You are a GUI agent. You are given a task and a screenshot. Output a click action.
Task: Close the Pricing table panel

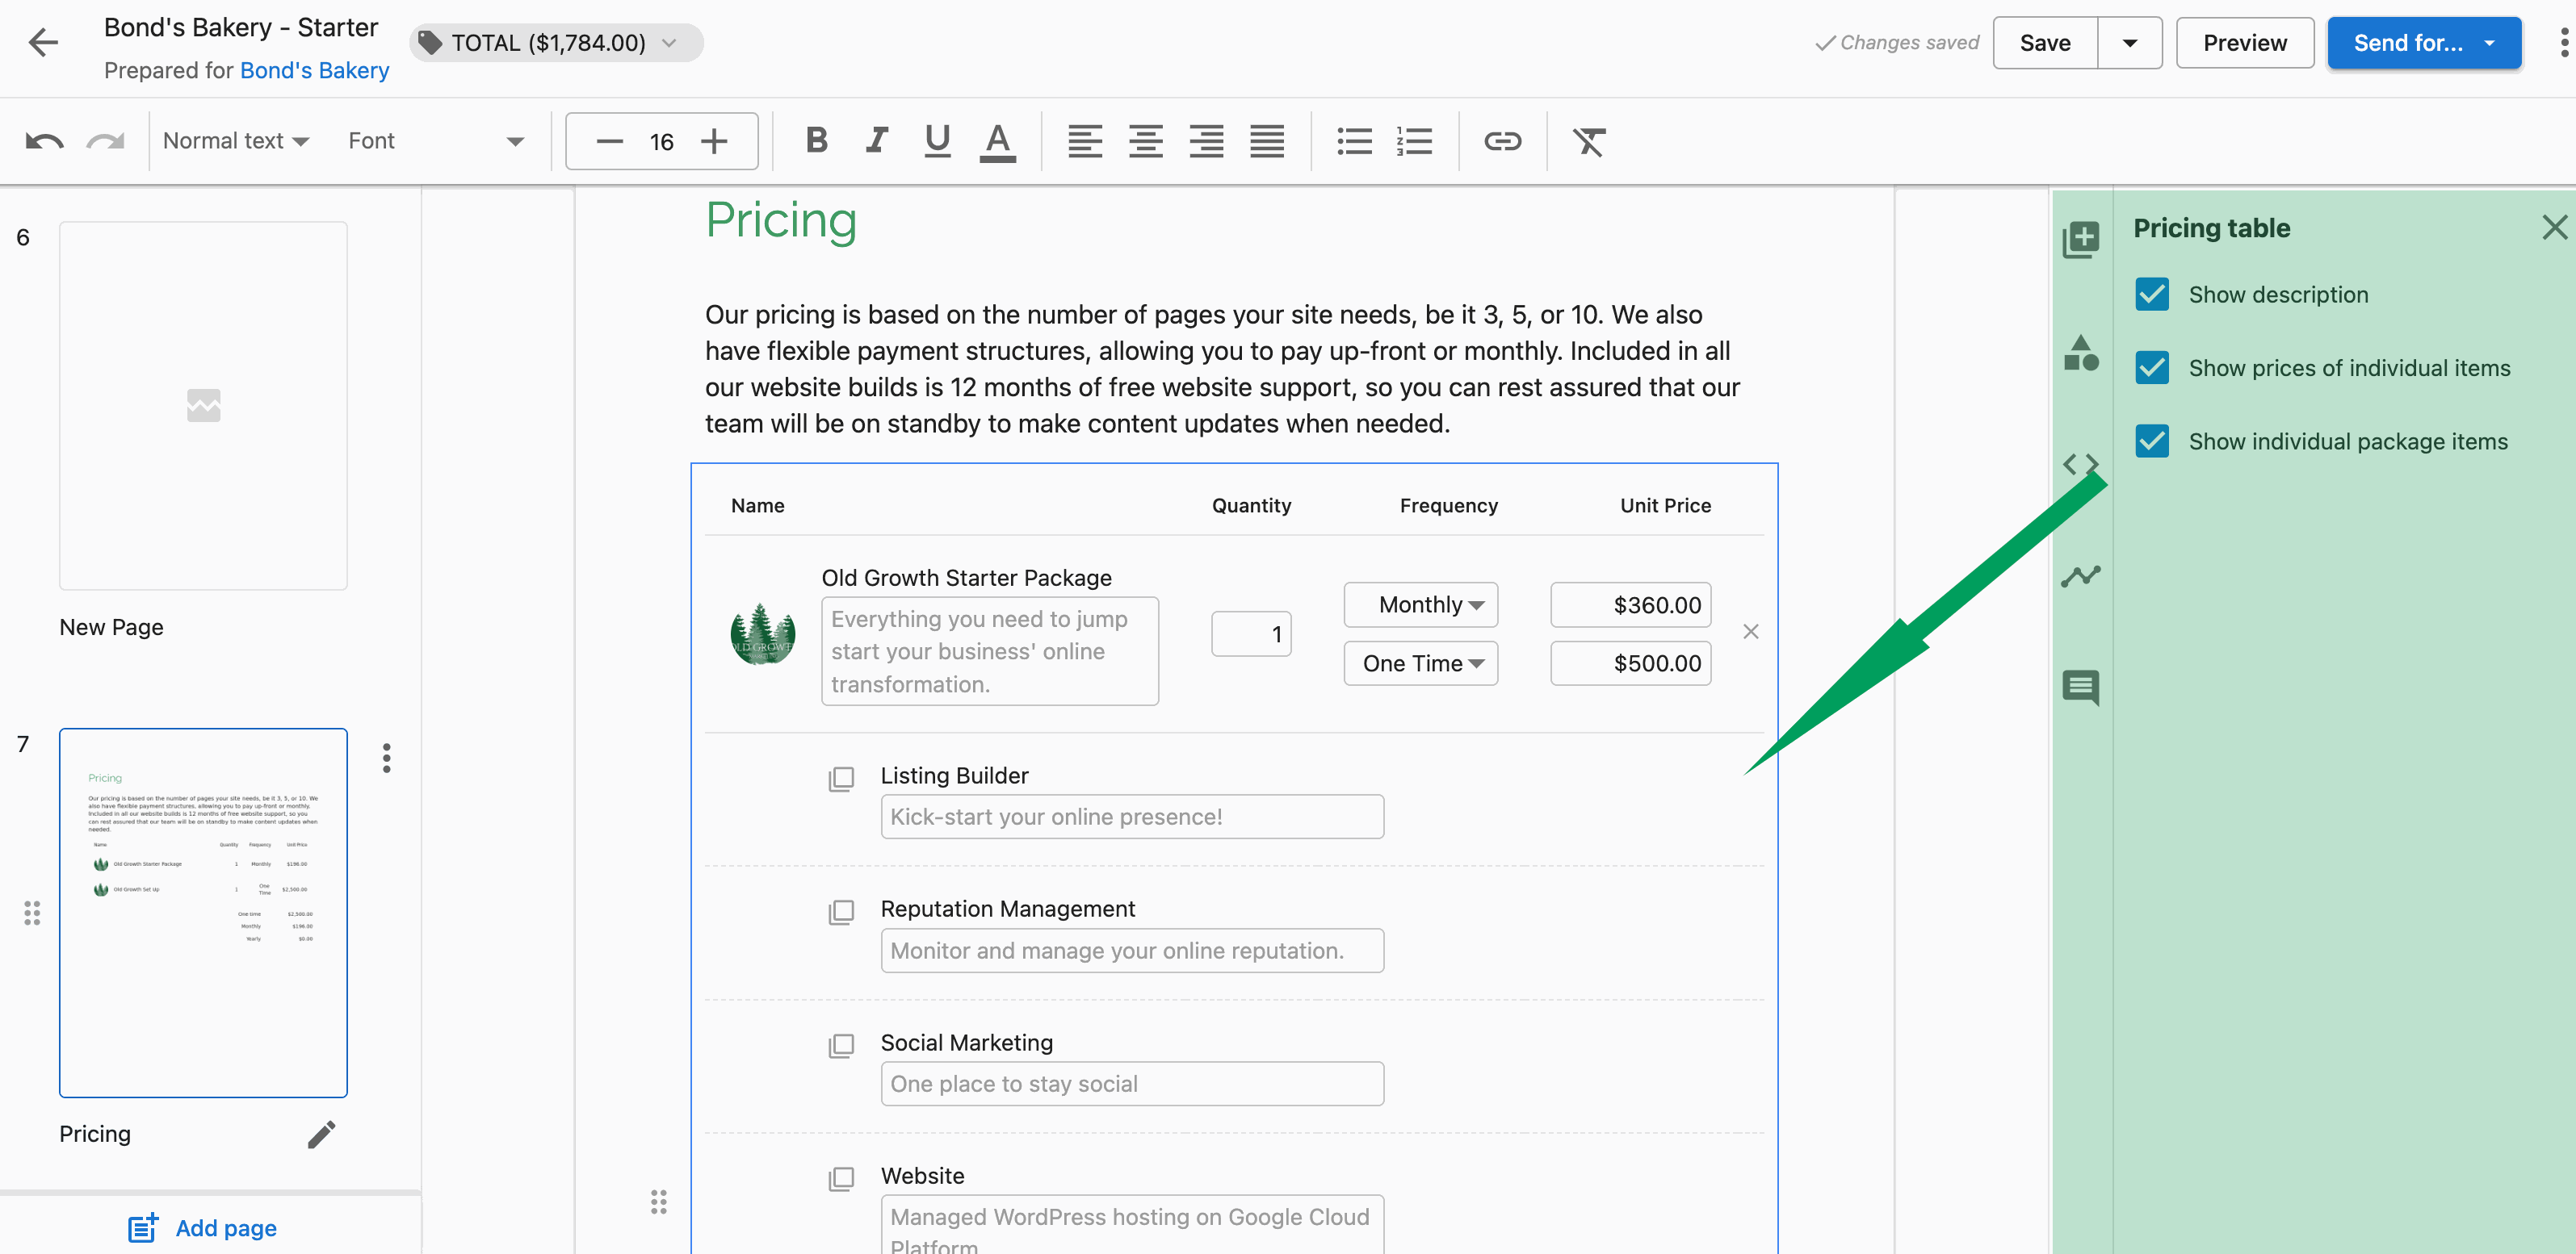tap(2554, 228)
